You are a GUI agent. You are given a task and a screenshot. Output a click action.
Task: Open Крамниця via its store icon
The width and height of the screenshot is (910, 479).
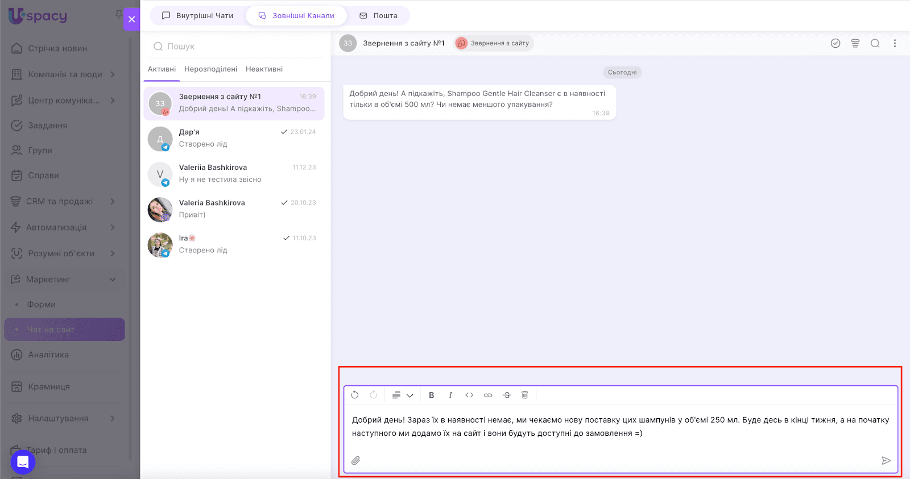[x=17, y=386]
